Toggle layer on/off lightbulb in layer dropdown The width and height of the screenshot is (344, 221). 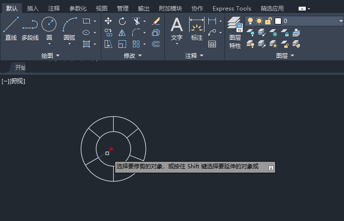coord(250,21)
